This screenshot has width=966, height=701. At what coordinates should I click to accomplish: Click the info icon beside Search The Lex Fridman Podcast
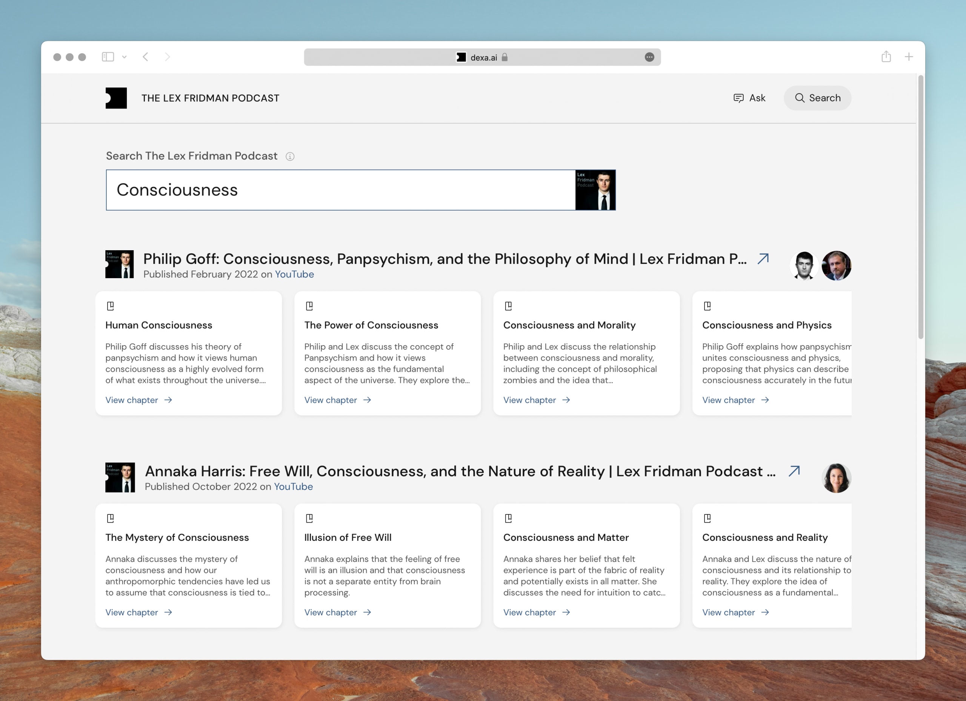click(290, 156)
